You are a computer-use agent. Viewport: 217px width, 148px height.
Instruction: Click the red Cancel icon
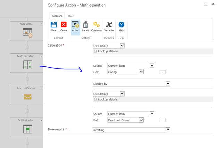64,25
